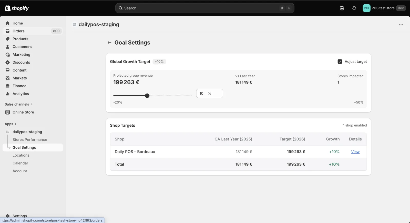This screenshot has width=410, height=223.
Task: Open Stores Performance page
Action: 30,140
